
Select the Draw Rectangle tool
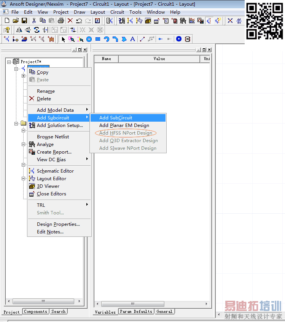click(x=98, y=39)
